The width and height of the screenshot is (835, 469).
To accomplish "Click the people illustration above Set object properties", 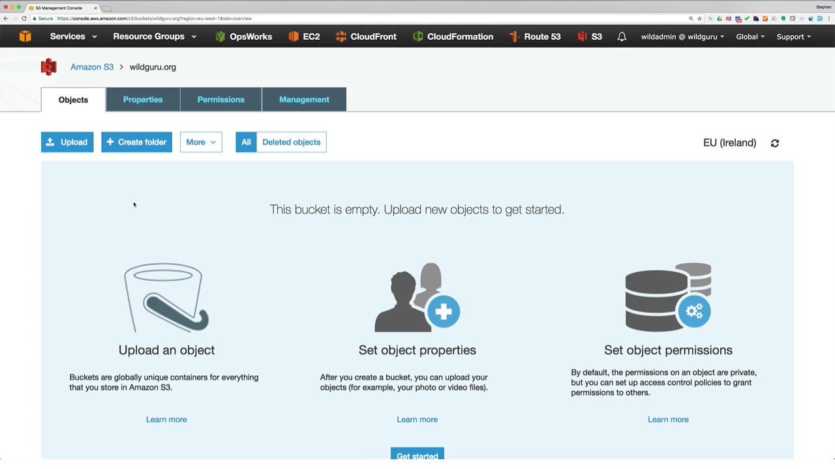I will [x=417, y=298].
